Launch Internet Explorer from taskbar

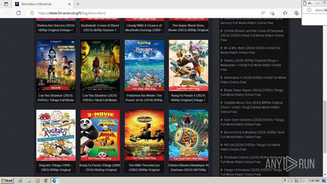[20, 181]
